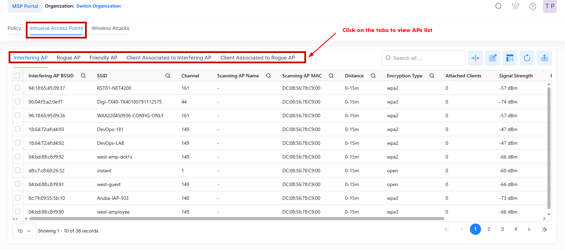The width and height of the screenshot is (565, 250).
Task: Click search icon in SSID column header
Action: [x=168, y=76]
